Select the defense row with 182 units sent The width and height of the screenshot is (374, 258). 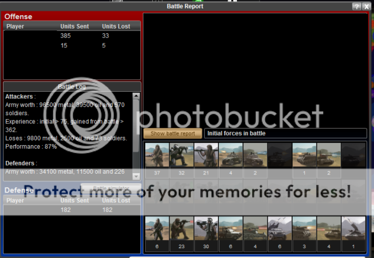[72, 210]
